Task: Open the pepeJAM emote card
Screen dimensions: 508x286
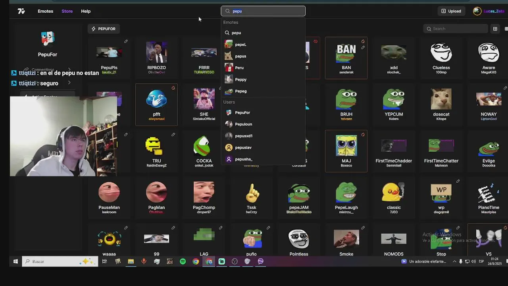Action: tap(299, 198)
